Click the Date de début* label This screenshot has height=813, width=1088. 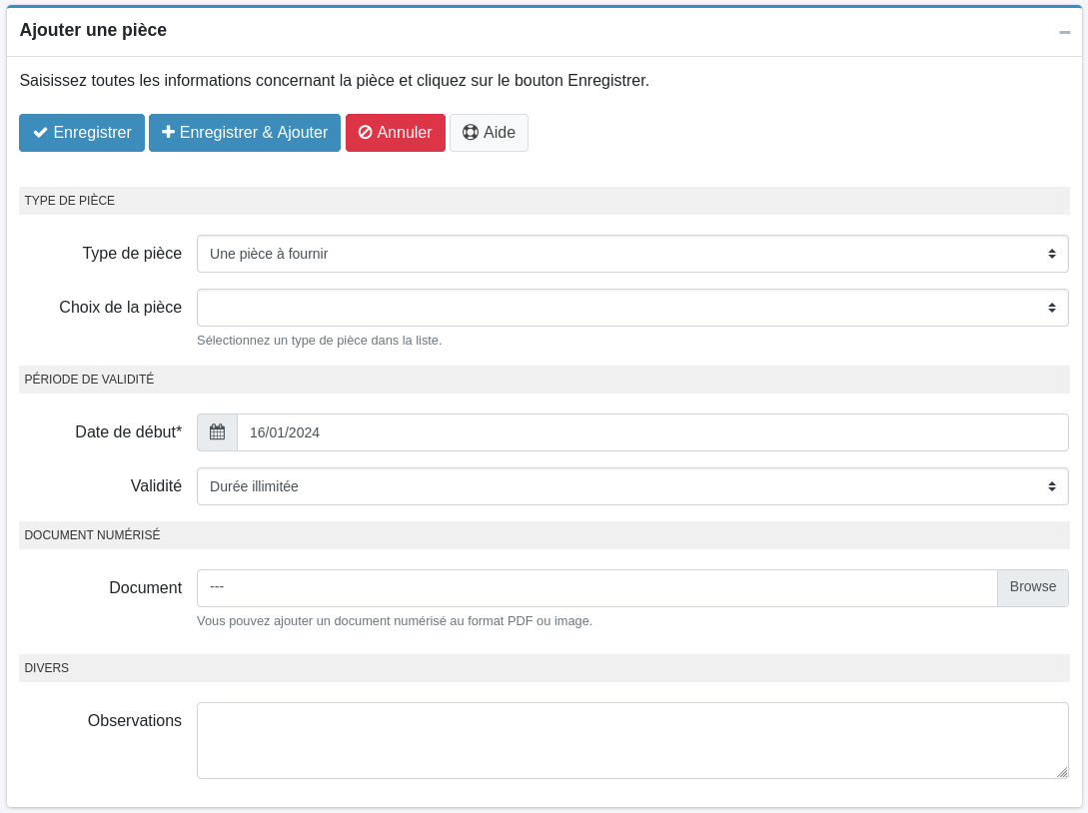(128, 432)
